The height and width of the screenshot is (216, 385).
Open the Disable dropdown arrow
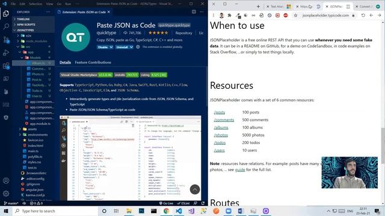point(111,47)
